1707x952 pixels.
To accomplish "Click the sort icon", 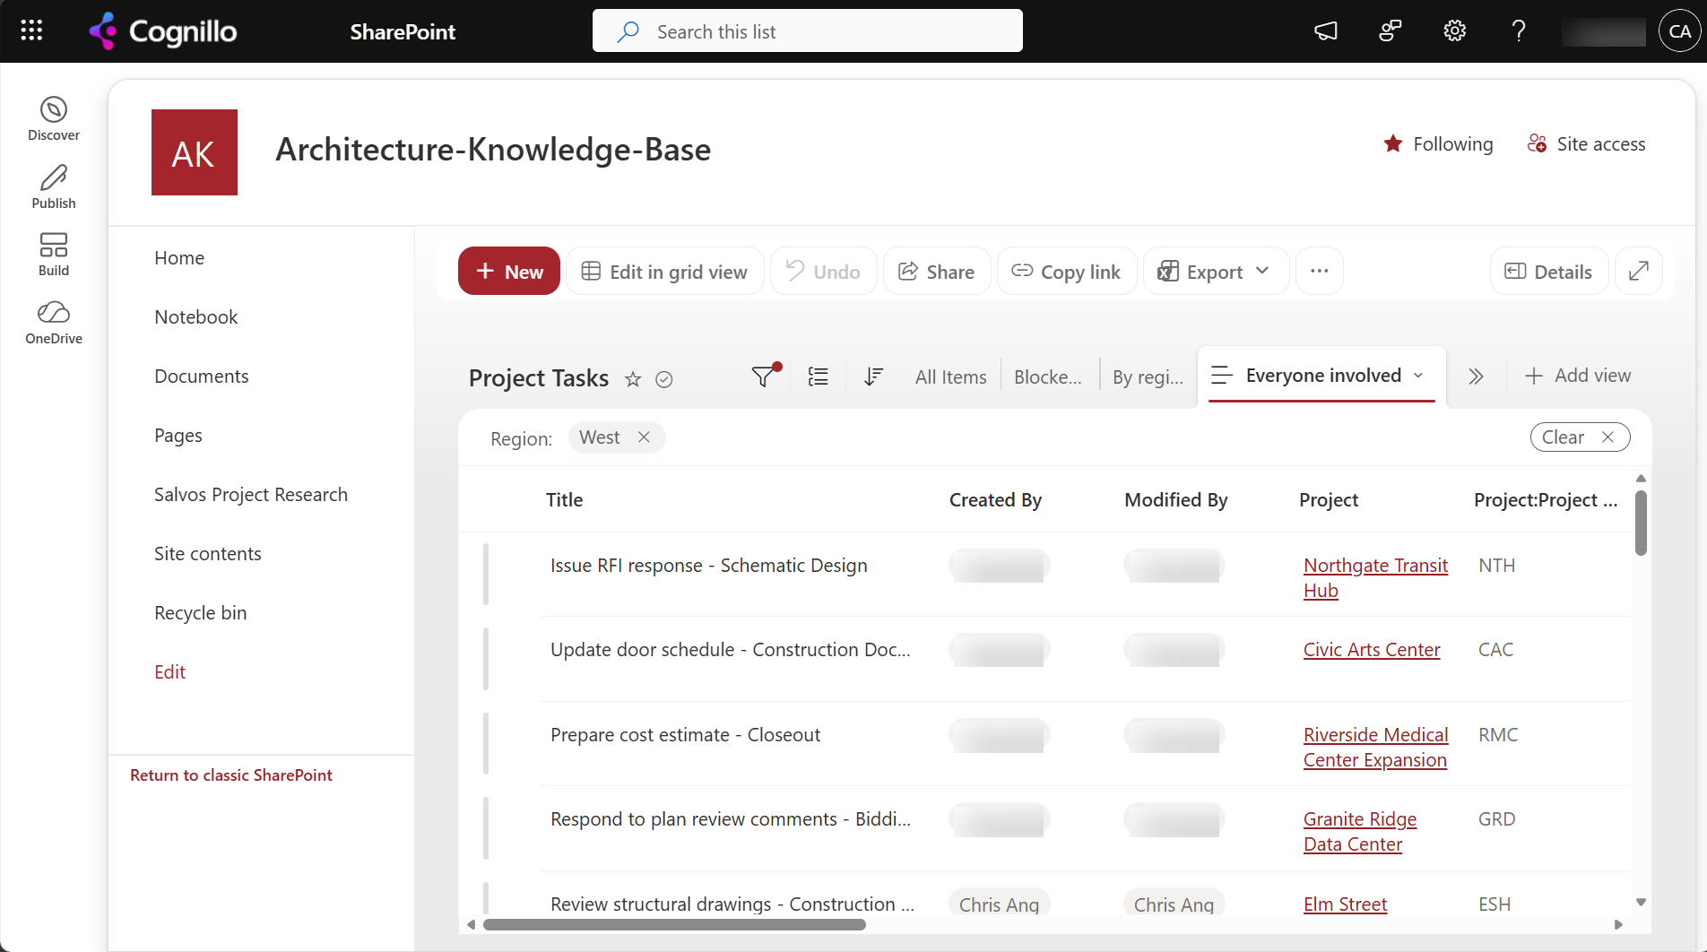I will pos(872,376).
